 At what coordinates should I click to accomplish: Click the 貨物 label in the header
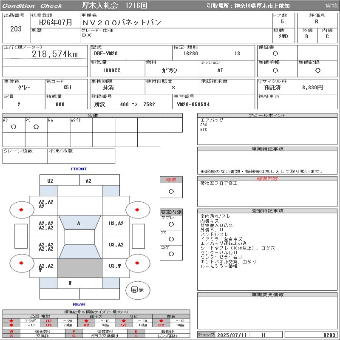331,6
